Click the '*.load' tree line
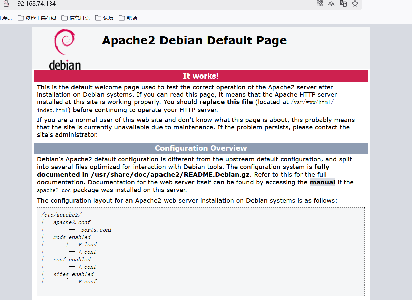Image resolution: width=412 pixels, height=300 pixels. 87,244
